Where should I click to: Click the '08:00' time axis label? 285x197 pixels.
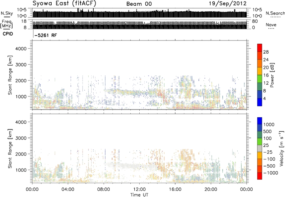pos(104,190)
